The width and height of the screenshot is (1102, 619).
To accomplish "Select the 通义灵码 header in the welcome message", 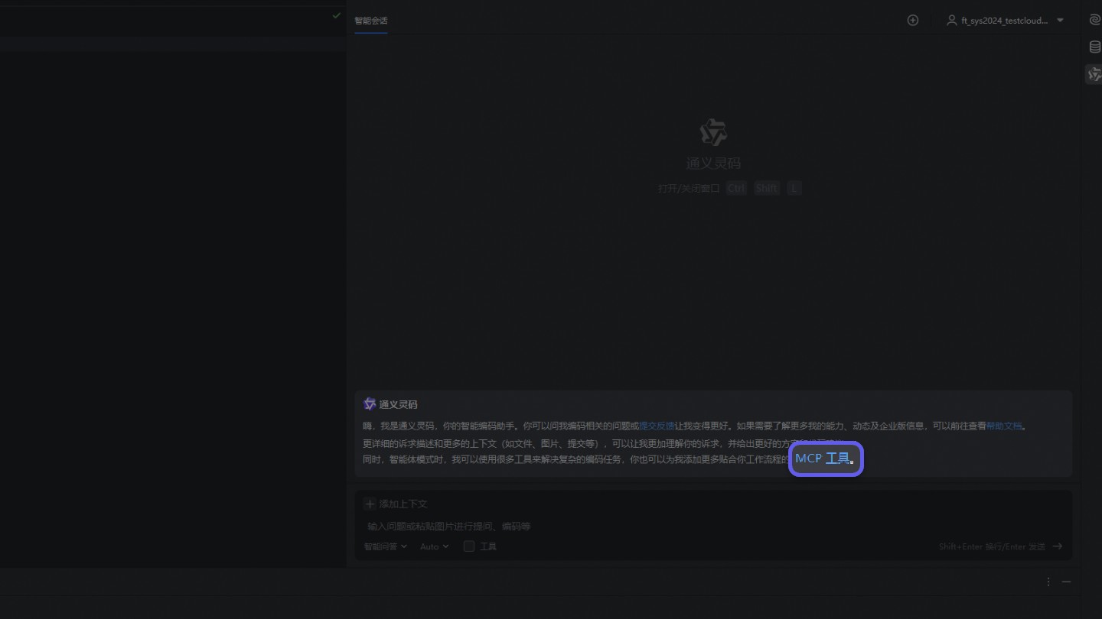I will tap(398, 403).
